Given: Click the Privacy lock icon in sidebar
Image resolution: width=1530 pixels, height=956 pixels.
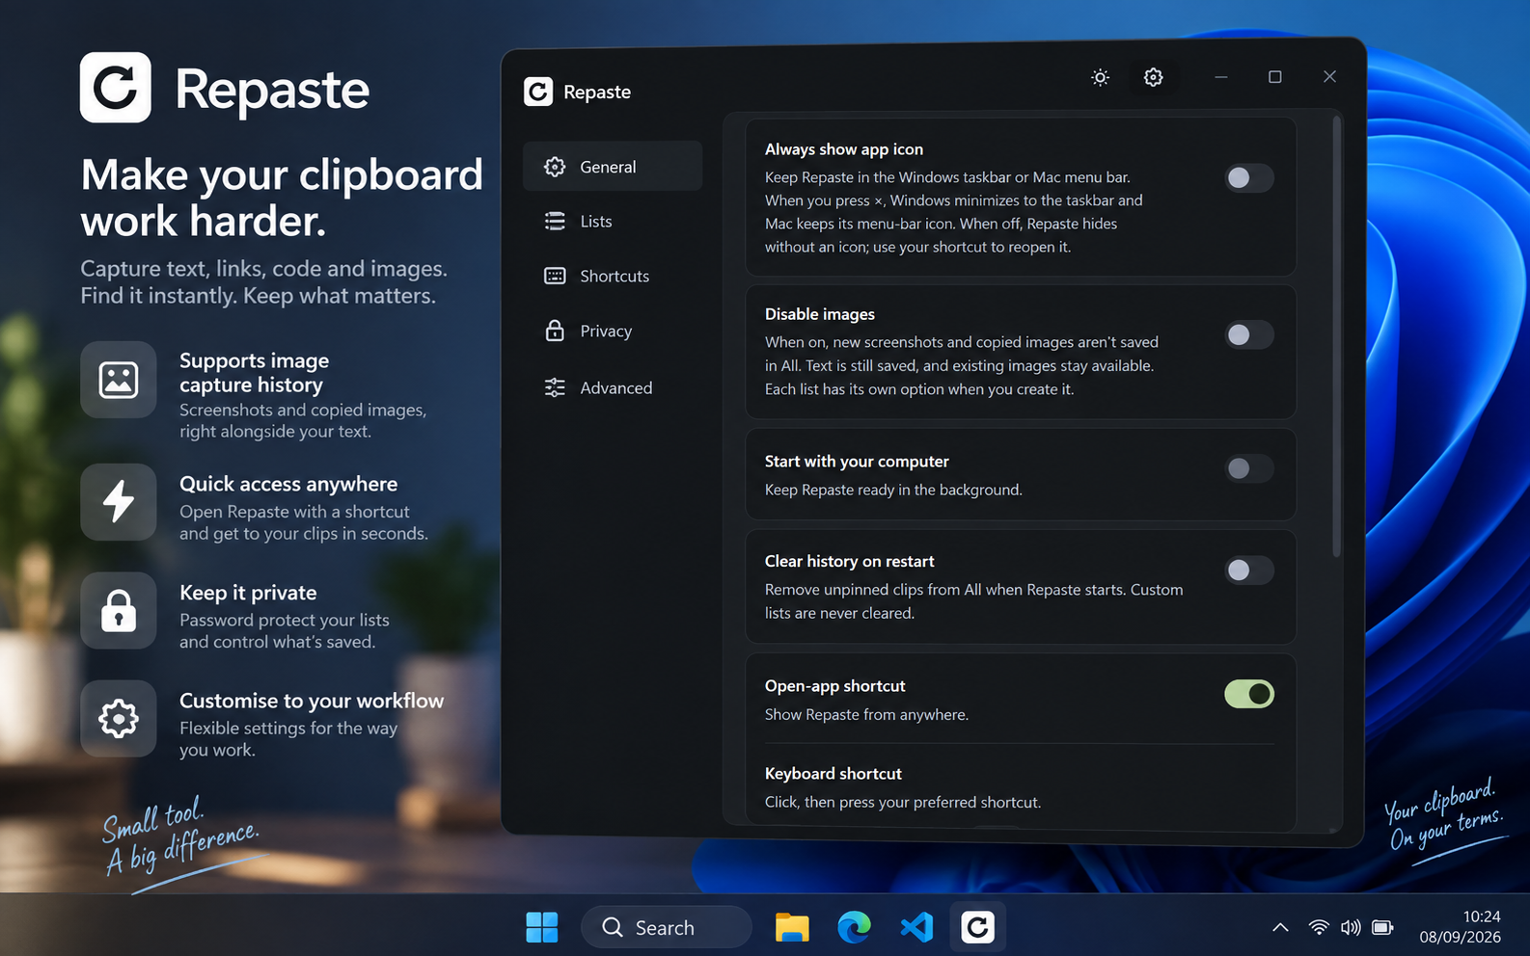Looking at the screenshot, I should point(555,331).
